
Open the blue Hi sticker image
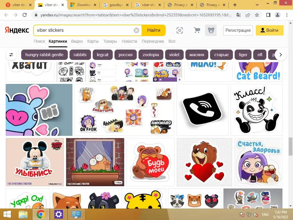[39, 110]
